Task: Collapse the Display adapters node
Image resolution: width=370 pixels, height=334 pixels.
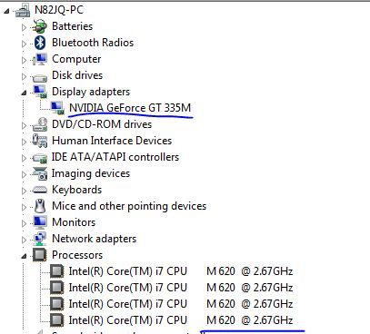Action: (24, 93)
